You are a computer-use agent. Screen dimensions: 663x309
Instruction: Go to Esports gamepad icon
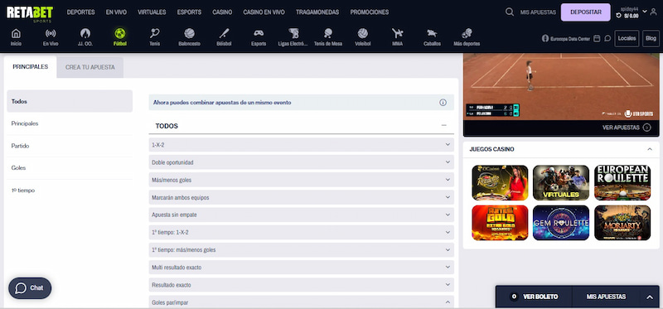[259, 33]
